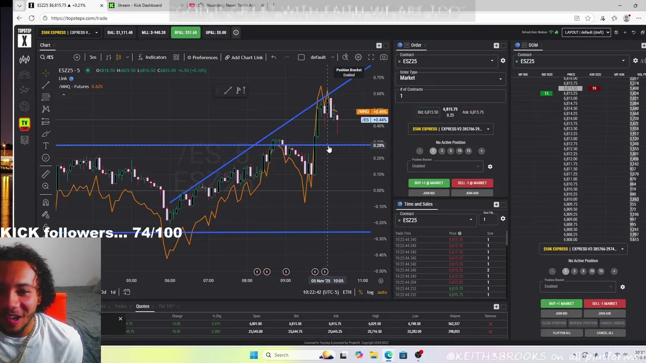Viewport: 646px width, 363px height.
Task: Open Position Bracket Enabled dropdown in Order panel
Action: point(445,166)
